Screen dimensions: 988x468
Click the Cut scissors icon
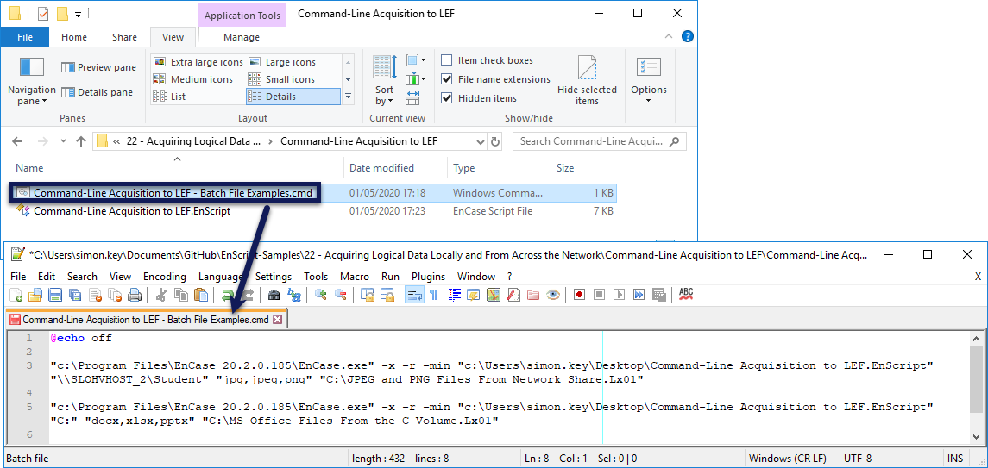(x=161, y=295)
